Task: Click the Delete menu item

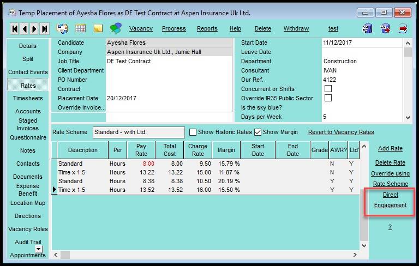Action: point(262,28)
